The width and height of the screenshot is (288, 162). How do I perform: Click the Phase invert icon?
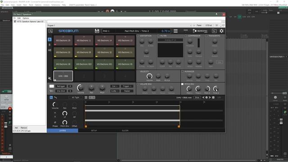point(55,122)
